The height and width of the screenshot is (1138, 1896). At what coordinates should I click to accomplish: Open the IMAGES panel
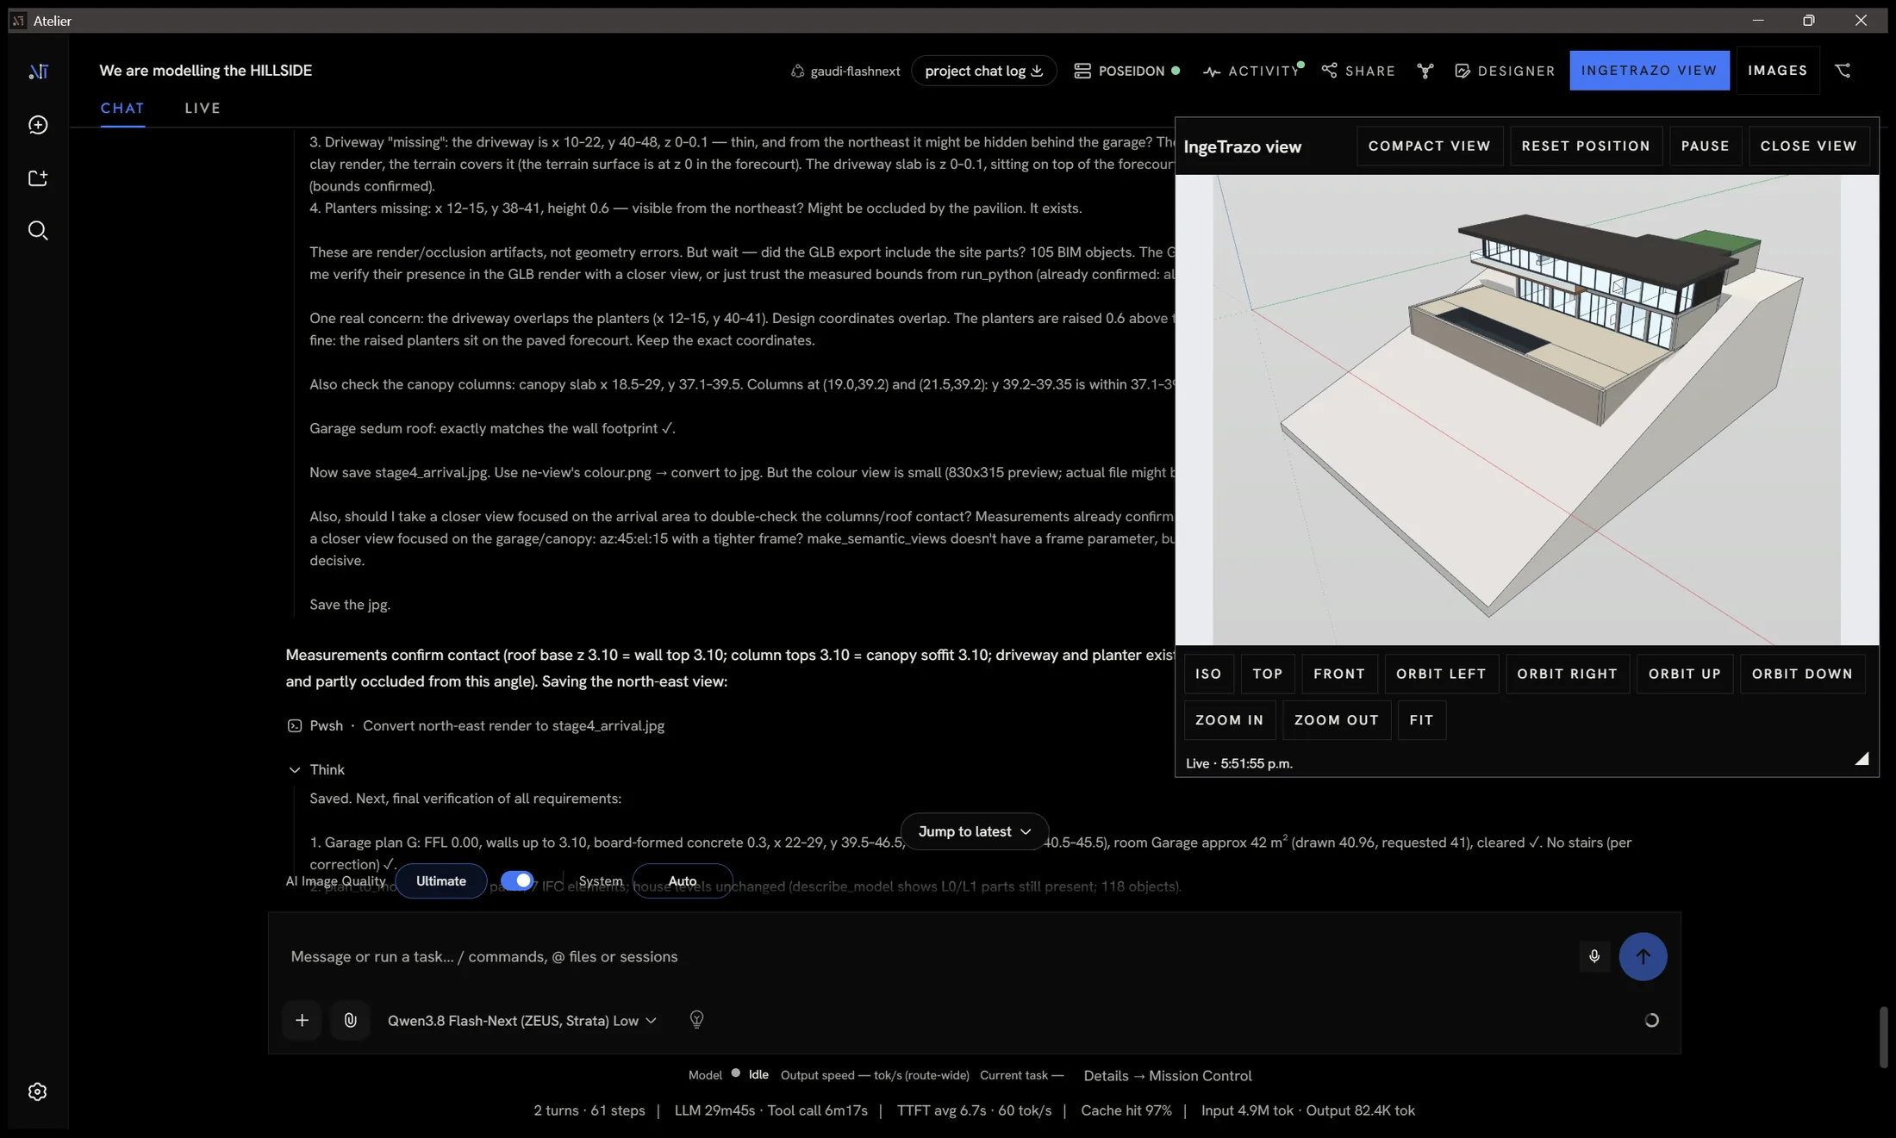1777,71
